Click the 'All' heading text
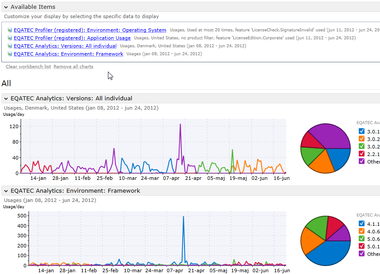 [x=6, y=84]
